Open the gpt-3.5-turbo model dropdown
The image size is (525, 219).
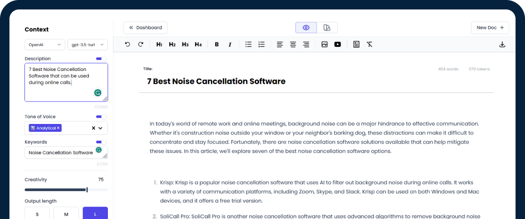[87, 45]
